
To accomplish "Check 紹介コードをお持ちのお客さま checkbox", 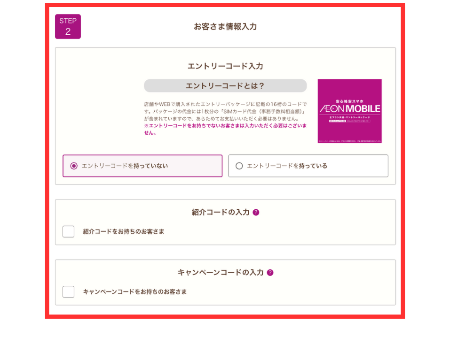I will (68, 231).
